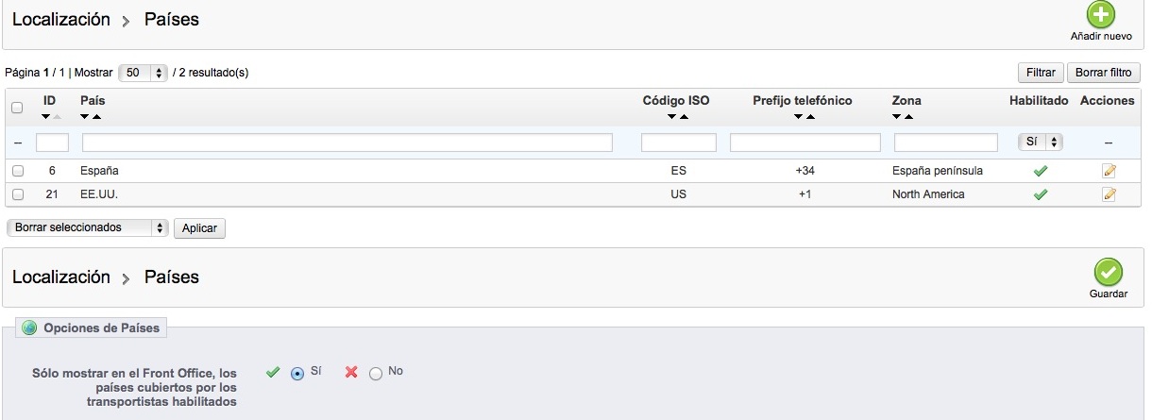Tick the select-all checkbox in table header
Viewport: 1152px width, 420px height.
(x=17, y=108)
